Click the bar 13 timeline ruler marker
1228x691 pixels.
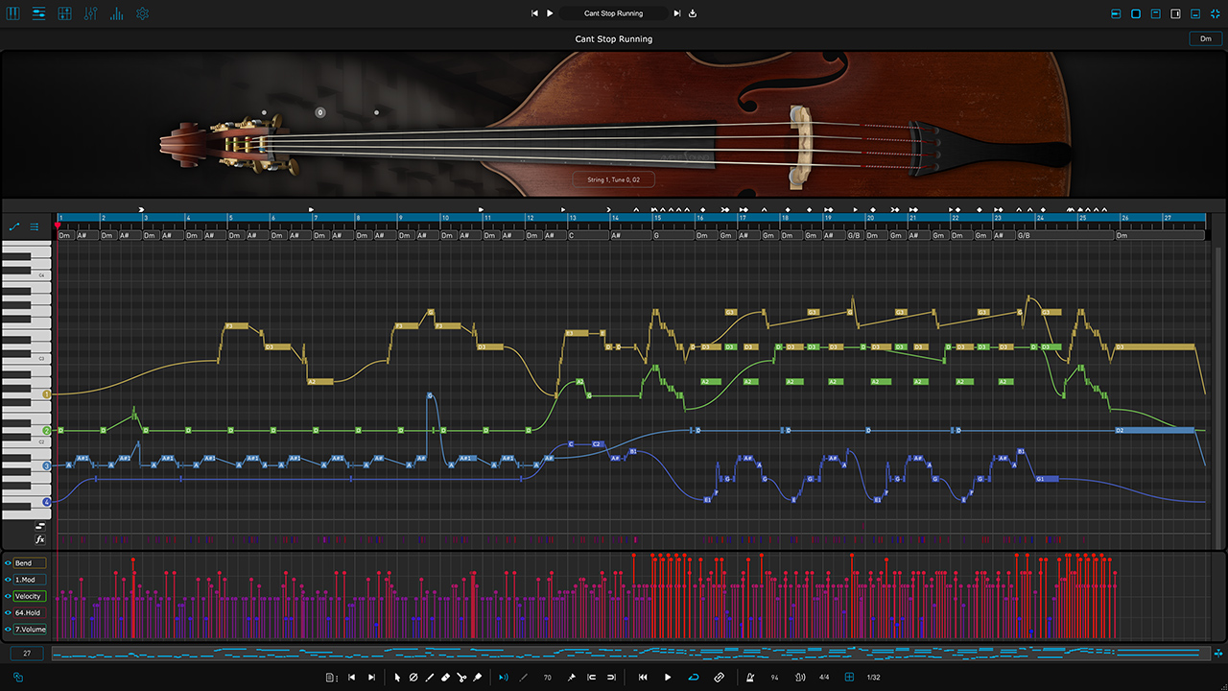572,219
